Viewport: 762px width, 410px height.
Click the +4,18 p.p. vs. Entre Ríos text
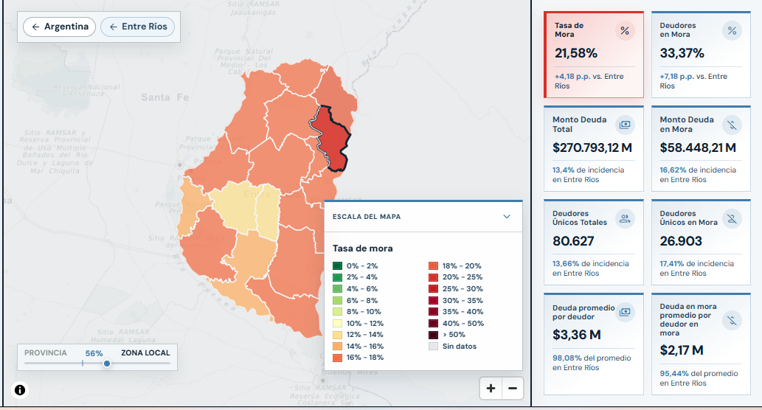[x=589, y=81]
